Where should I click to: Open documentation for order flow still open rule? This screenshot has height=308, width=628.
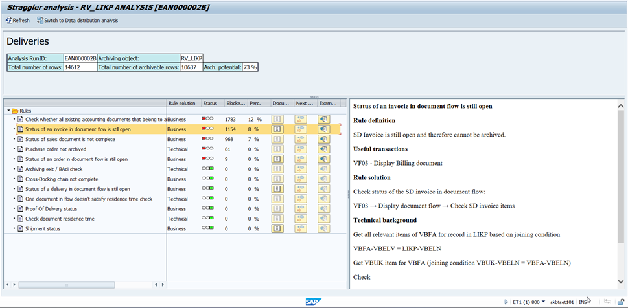pyautogui.click(x=278, y=159)
